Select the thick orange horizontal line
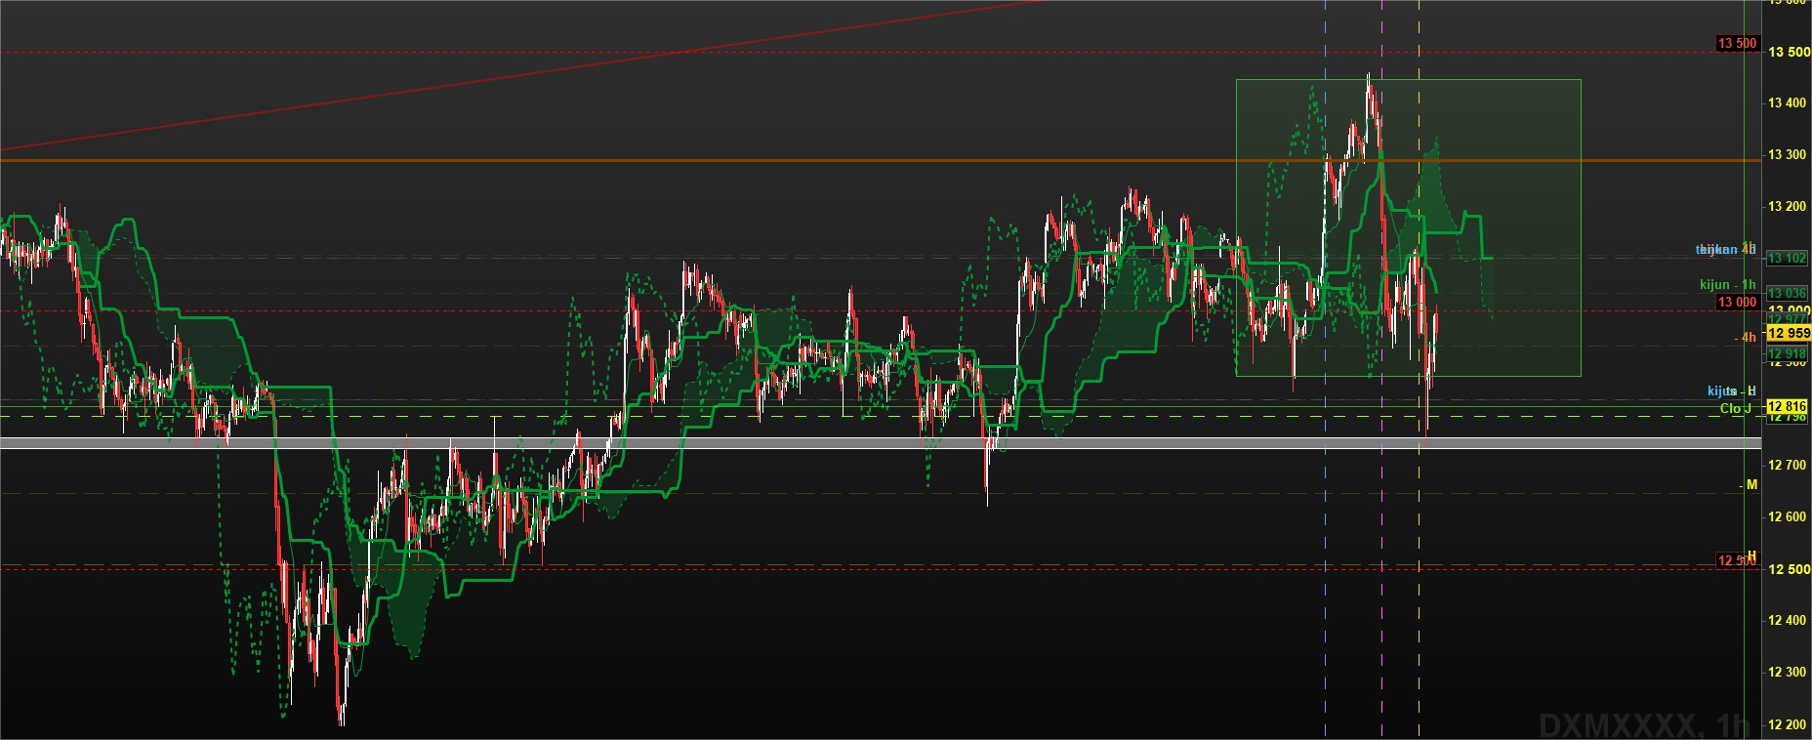 [879, 160]
